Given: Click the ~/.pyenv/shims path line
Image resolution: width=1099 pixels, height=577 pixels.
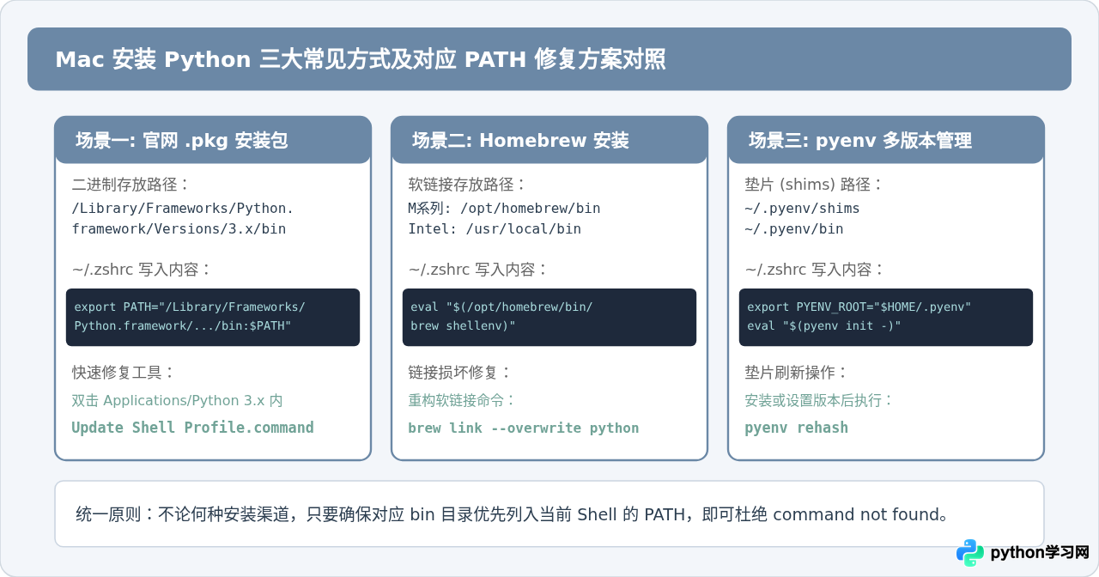Looking at the screenshot, I should point(802,209).
